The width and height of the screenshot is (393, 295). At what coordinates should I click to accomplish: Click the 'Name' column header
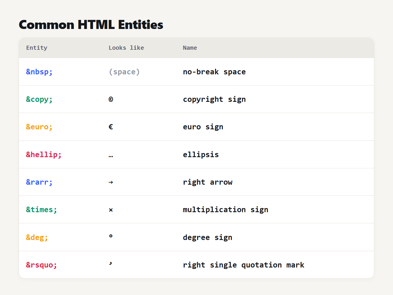(190, 48)
